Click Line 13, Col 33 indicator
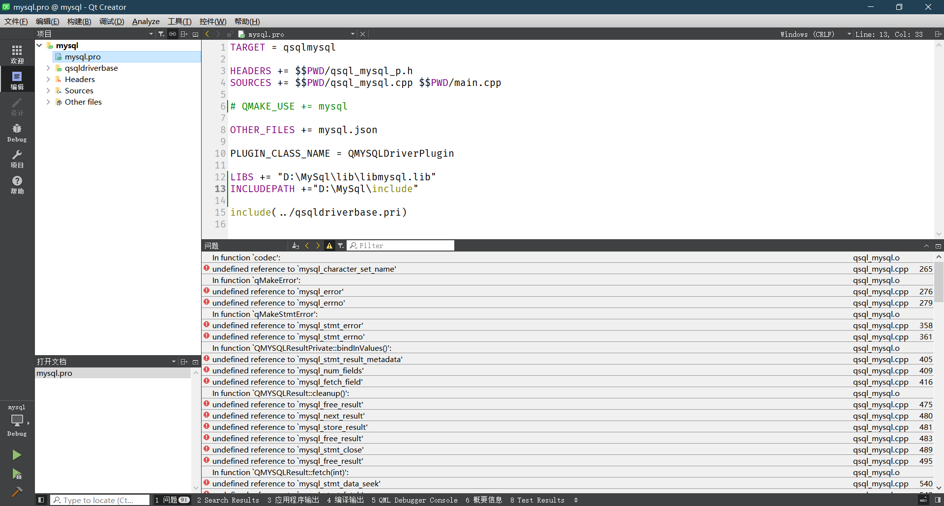 click(x=889, y=34)
